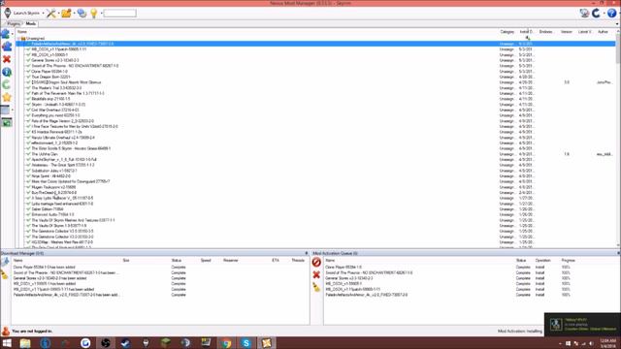Click the second puzzle piece sidebar icon

[7, 47]
